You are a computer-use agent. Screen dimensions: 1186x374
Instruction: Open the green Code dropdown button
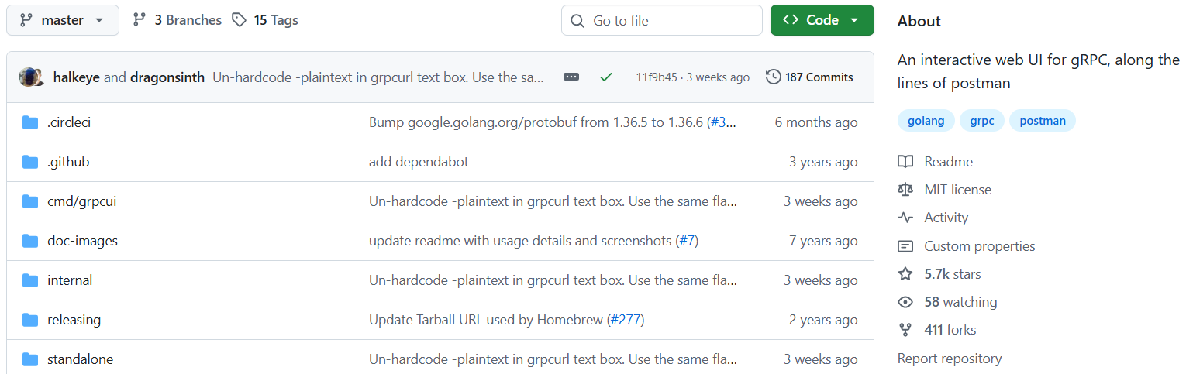click(x=822, y=20)
